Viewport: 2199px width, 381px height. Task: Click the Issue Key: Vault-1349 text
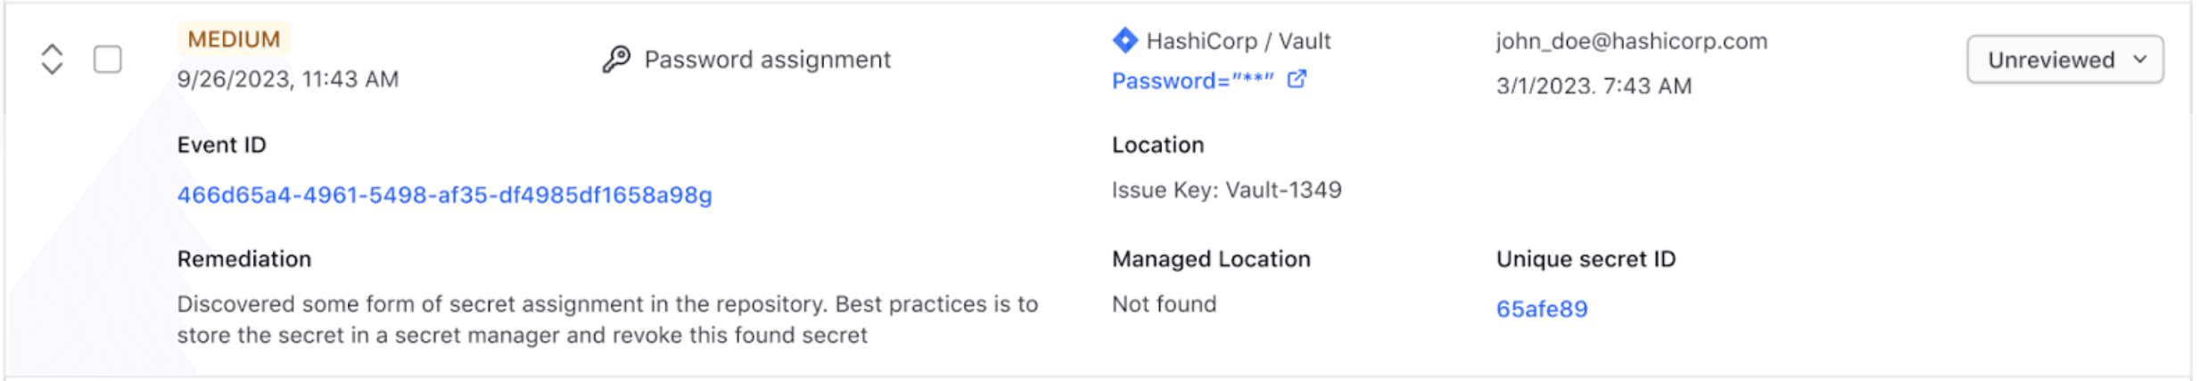point(1226,190)
